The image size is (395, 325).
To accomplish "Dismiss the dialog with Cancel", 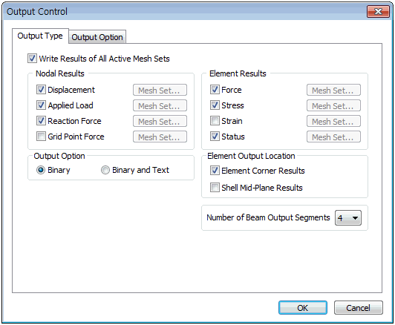I will click(x=359, y=308).
